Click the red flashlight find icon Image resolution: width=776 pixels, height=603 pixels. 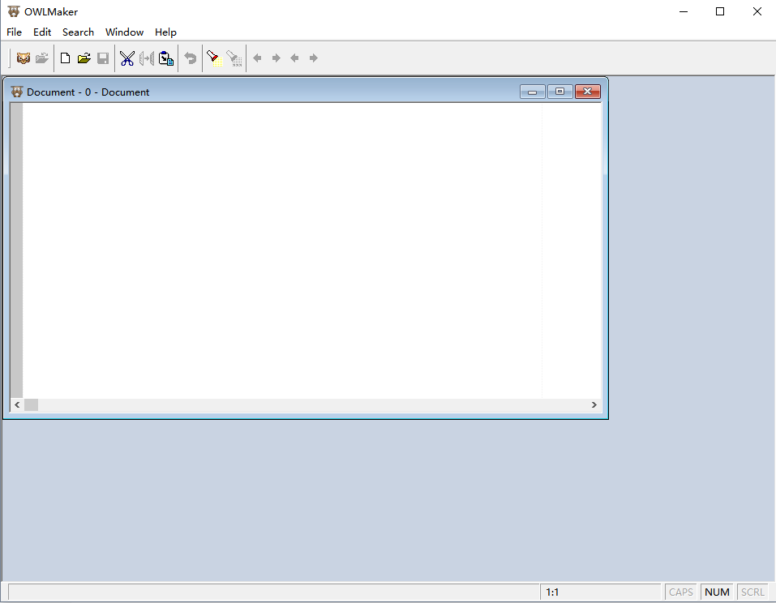(x=214, y=58)
